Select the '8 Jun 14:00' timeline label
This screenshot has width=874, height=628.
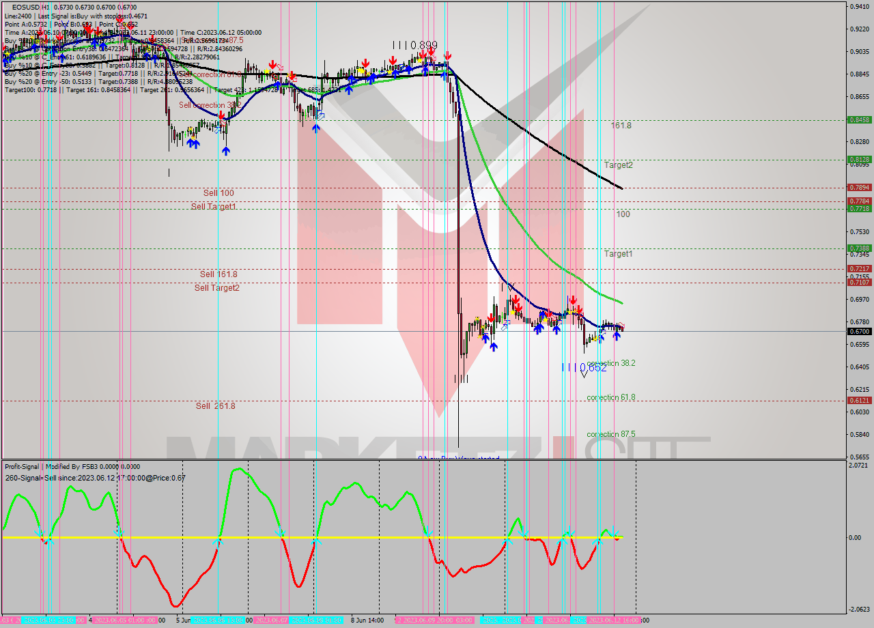[x=366, y=621]
